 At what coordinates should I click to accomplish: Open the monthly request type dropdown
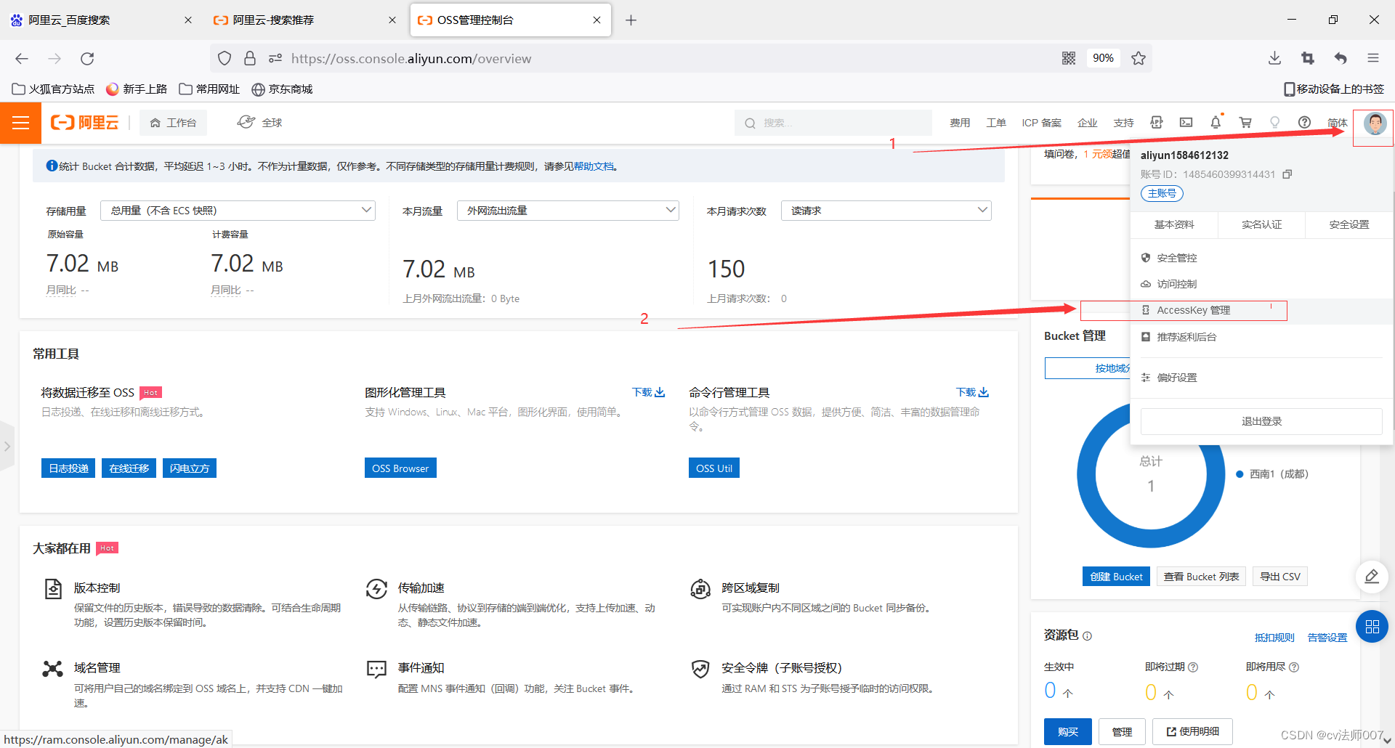click(886, 211)
